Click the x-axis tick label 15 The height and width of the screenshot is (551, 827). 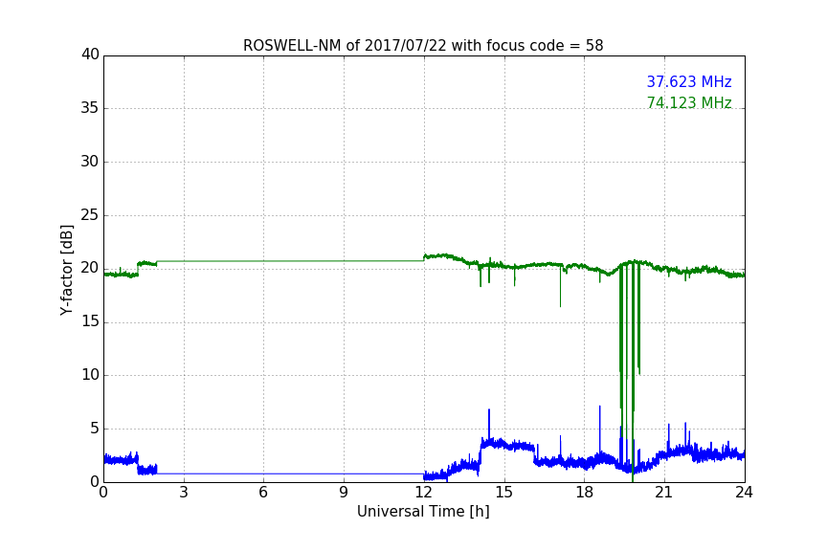coord(504,493)
